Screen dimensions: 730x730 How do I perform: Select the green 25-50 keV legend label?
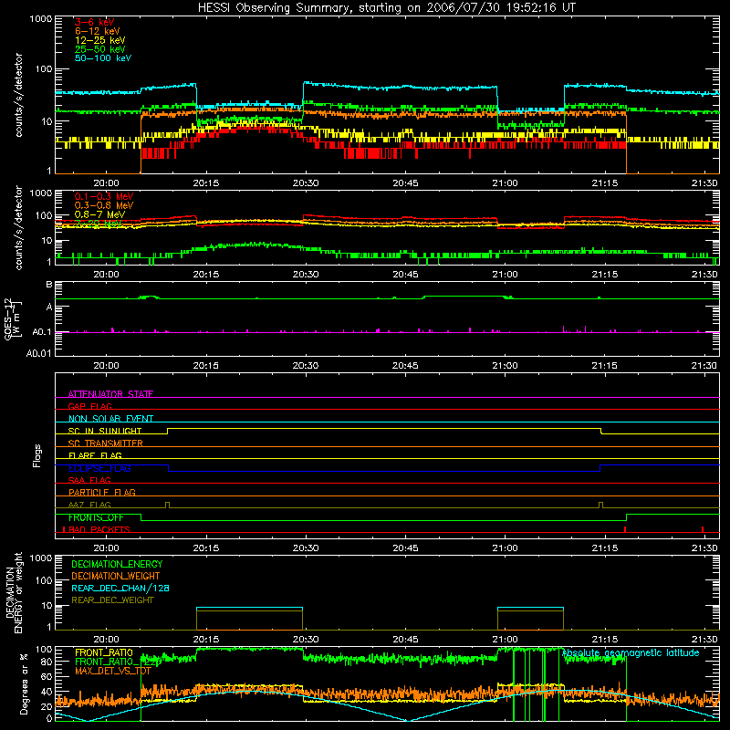point(100,49)
